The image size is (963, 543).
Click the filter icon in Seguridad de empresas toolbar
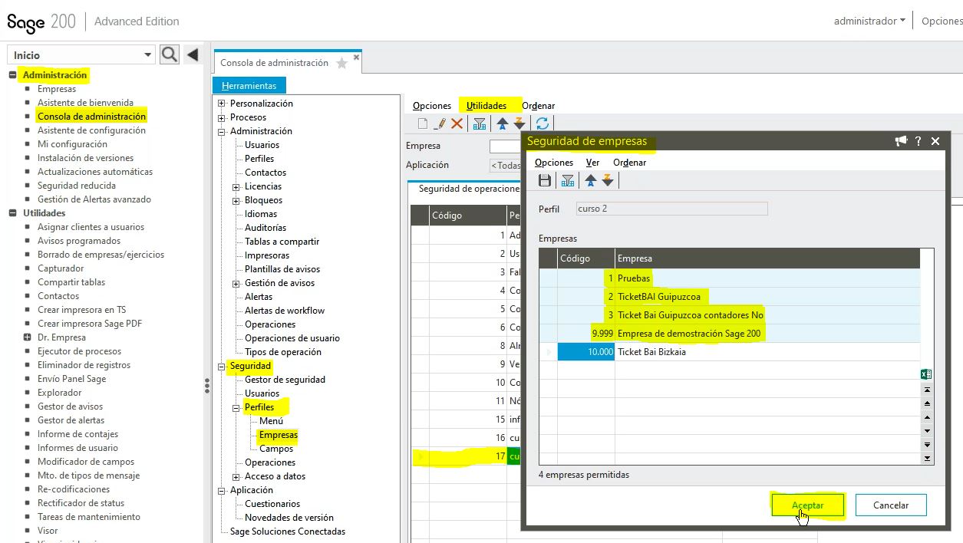[568, 180]
